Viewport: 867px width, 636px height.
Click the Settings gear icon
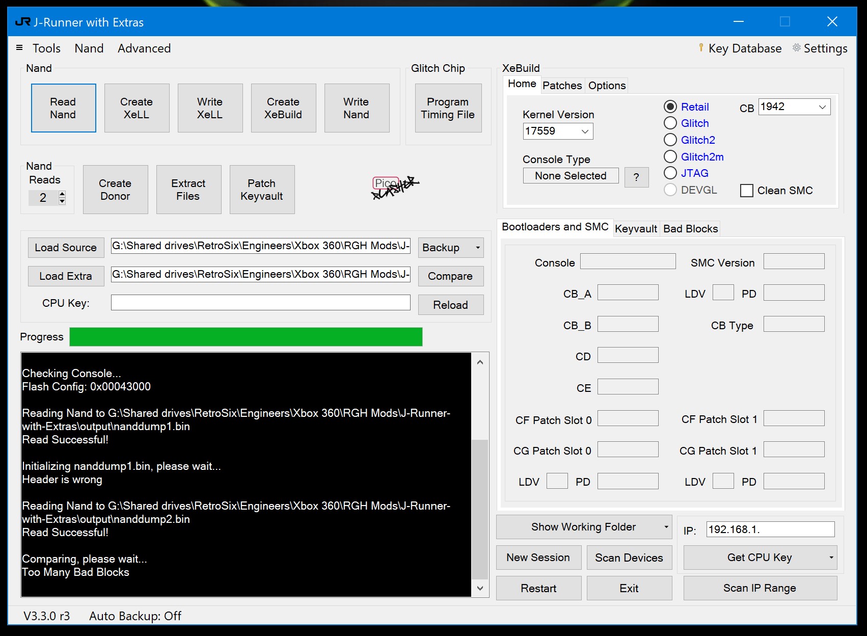[x=797, y=48]
